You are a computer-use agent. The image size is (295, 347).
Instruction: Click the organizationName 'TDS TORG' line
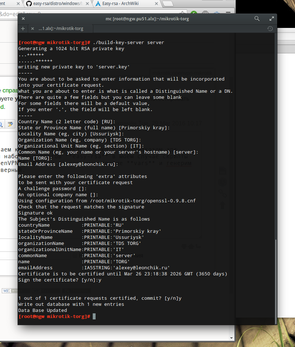(80, 244)
